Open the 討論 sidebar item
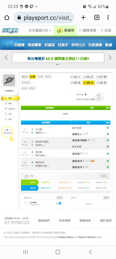This screenshot has height=259, width=116. pos(10,114)
